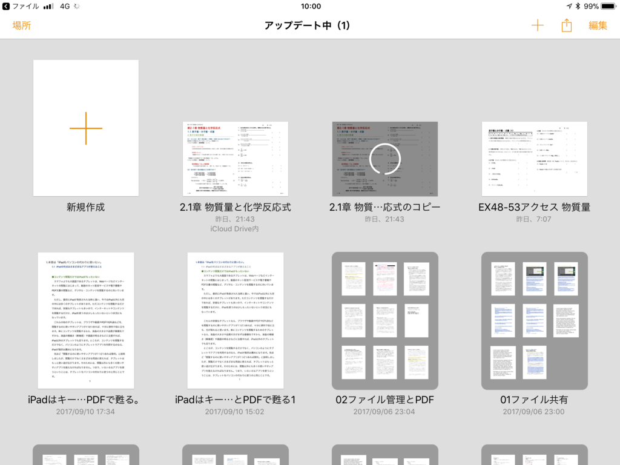
Task: Tap the 2017/09/10 17:34 date label
Action: [x=85, y=412]
